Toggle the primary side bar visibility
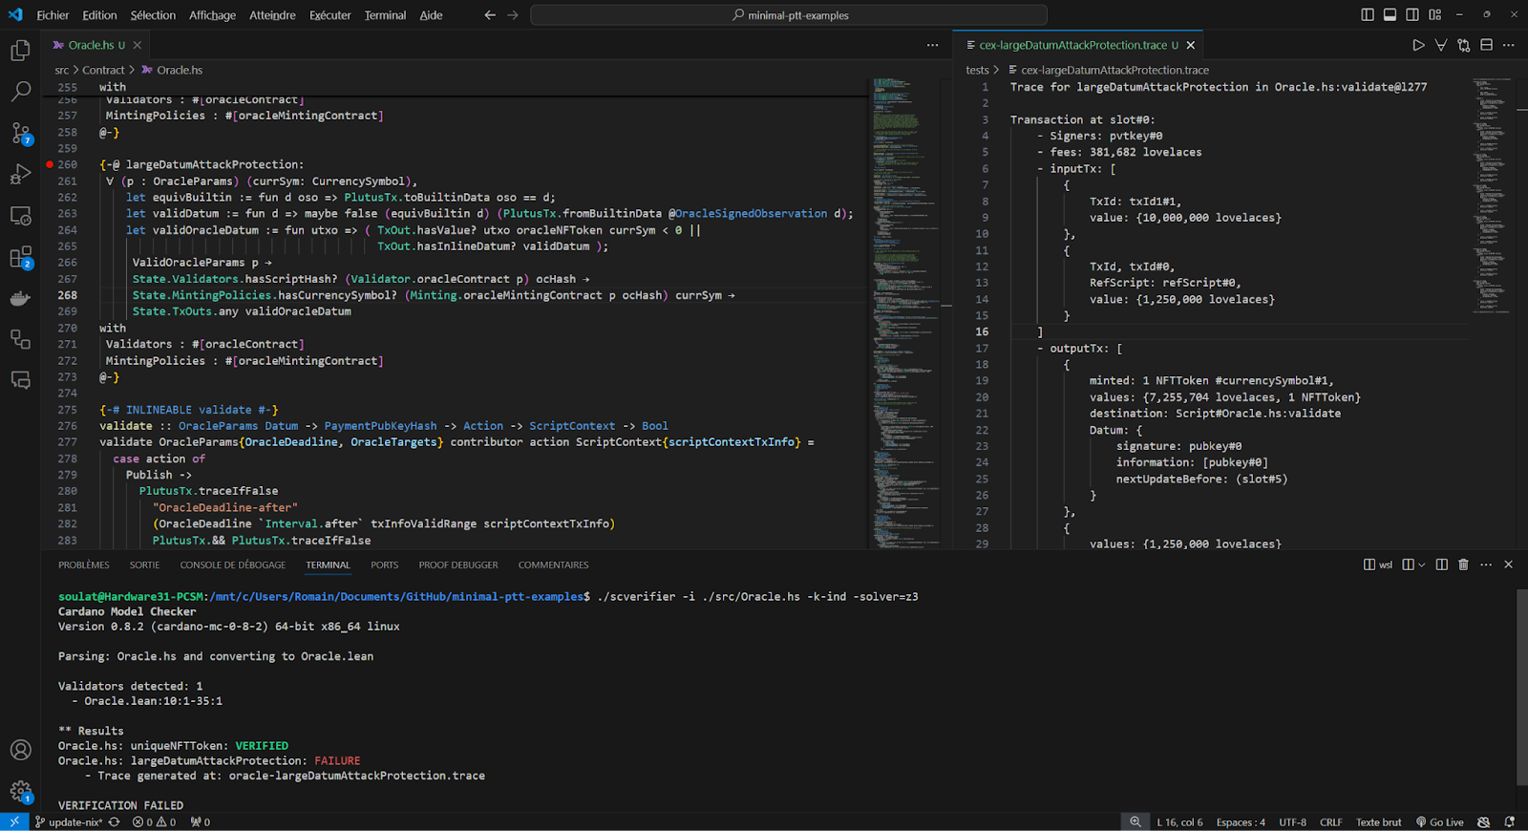1528x831 pixels. pos(1368,14)
